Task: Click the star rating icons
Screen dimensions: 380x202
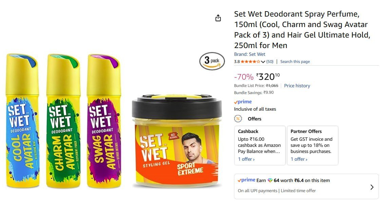Action: pos(251,62)
